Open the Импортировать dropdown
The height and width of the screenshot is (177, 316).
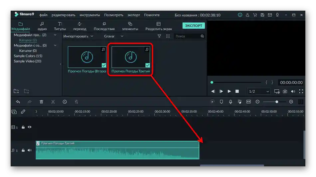point(78,36)
